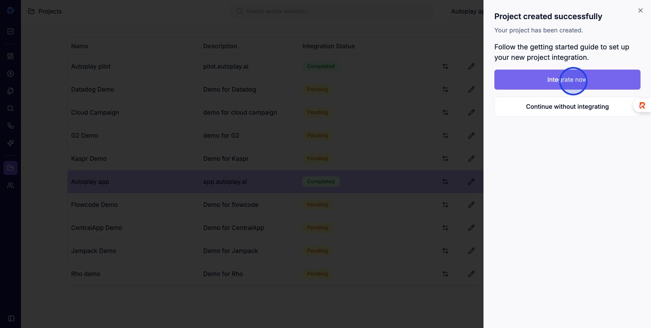Click the Search across sessions field

(332, 11)
